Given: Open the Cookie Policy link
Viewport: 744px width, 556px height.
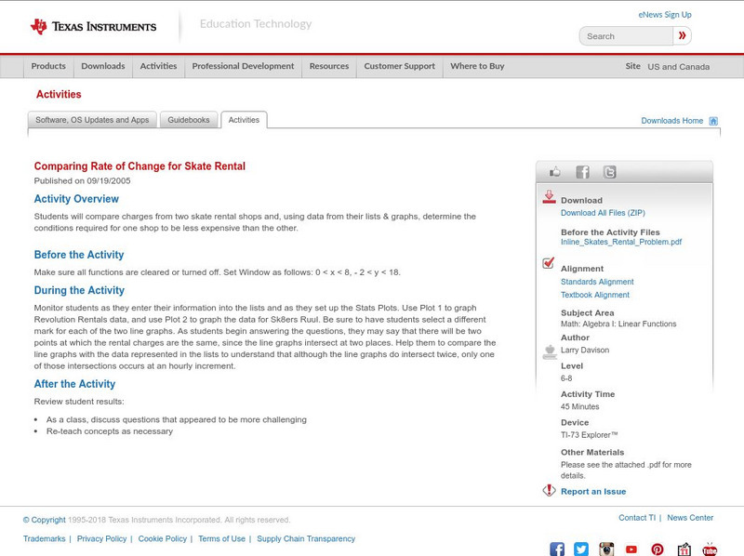Looking at the screenshot, I should point(162,539).
